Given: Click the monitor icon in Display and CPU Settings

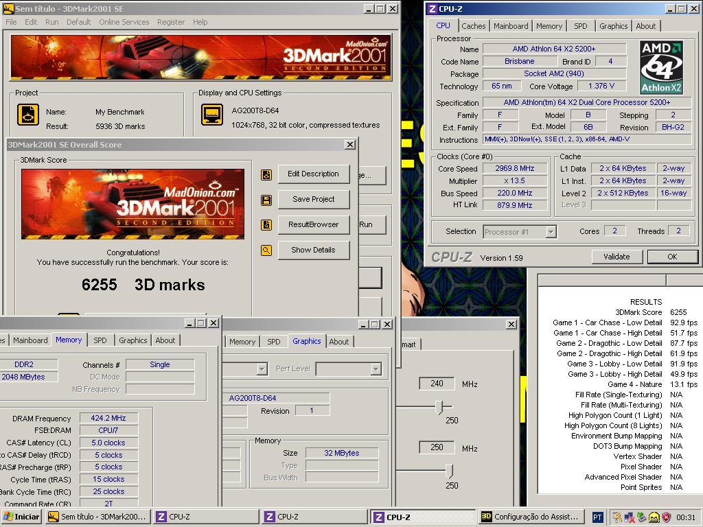Looking at the screenshot, I should pos(212,115).
